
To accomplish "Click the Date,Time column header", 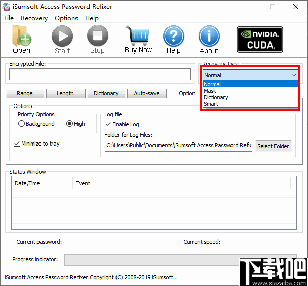I will pyautogui.click(x=42, y=183).
